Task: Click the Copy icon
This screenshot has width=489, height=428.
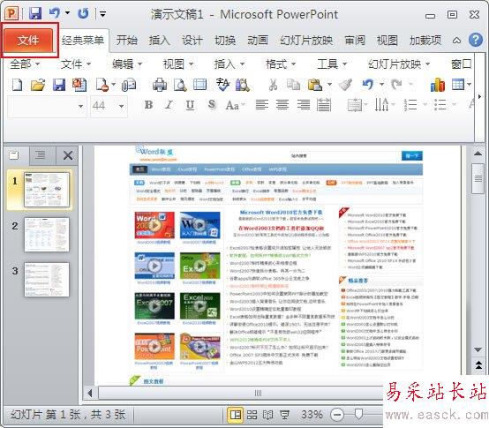Action: 293,85
